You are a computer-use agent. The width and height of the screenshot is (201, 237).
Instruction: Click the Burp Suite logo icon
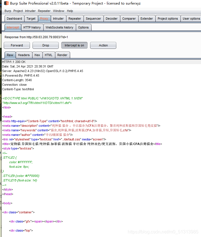[x=6, y=3]
